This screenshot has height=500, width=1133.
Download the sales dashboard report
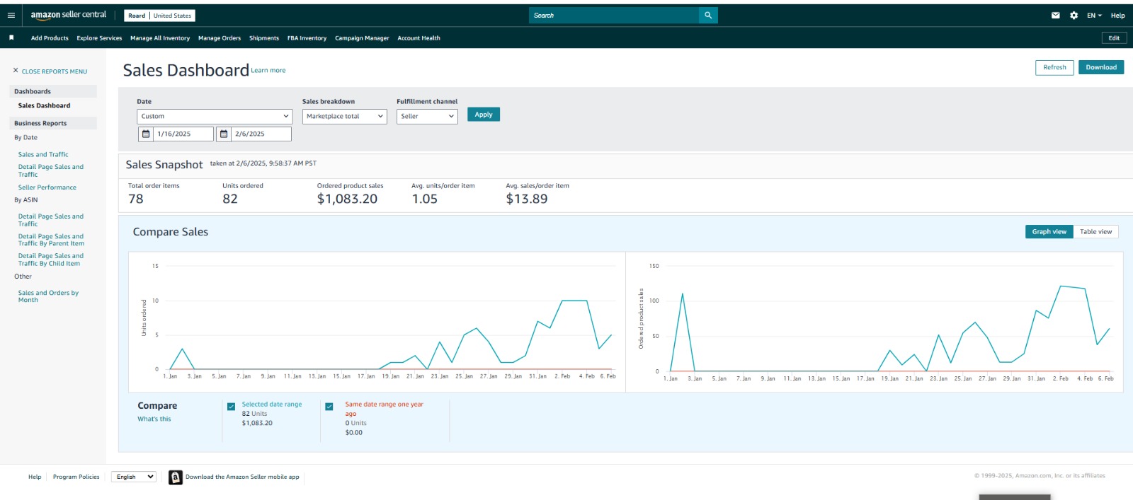click(x=1100, y=67)
